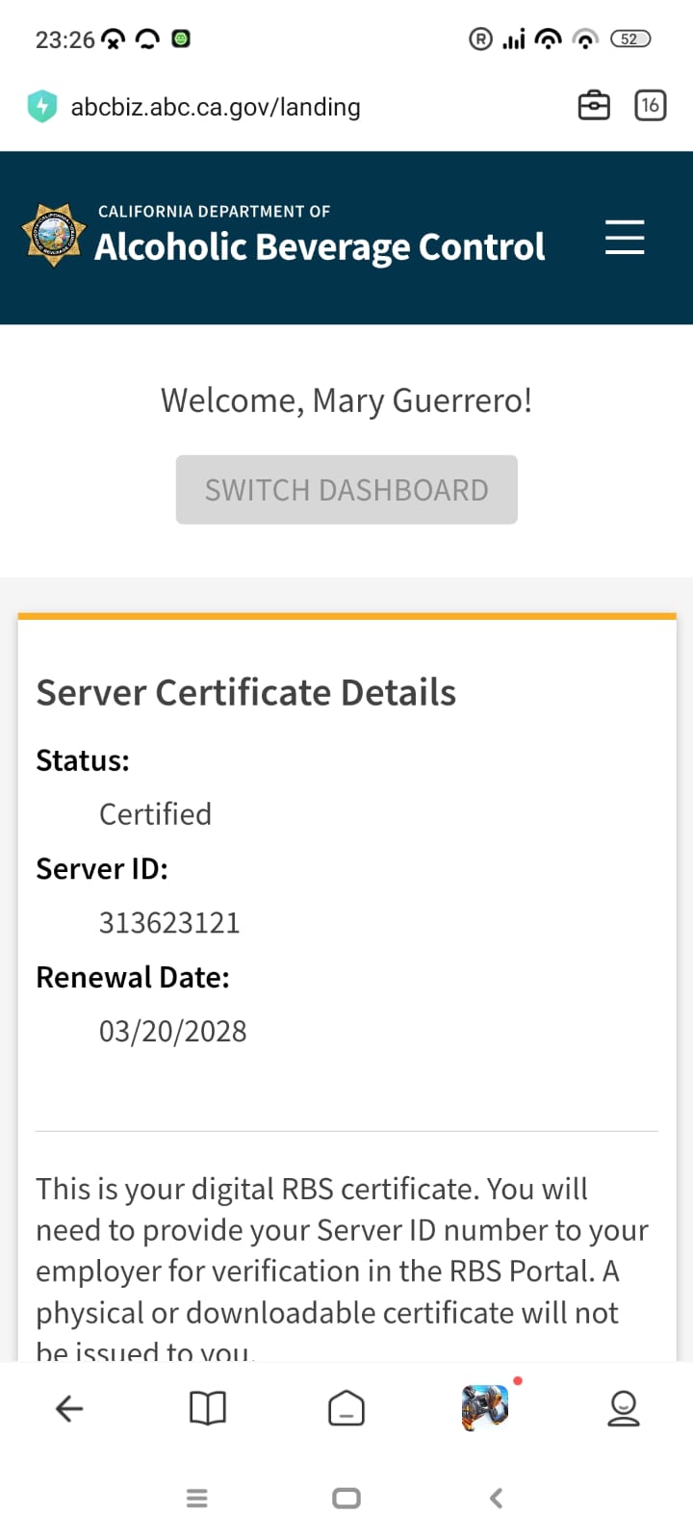Open the browser profile icon
693x1540 pixels.
click(x=624, y=1409)
